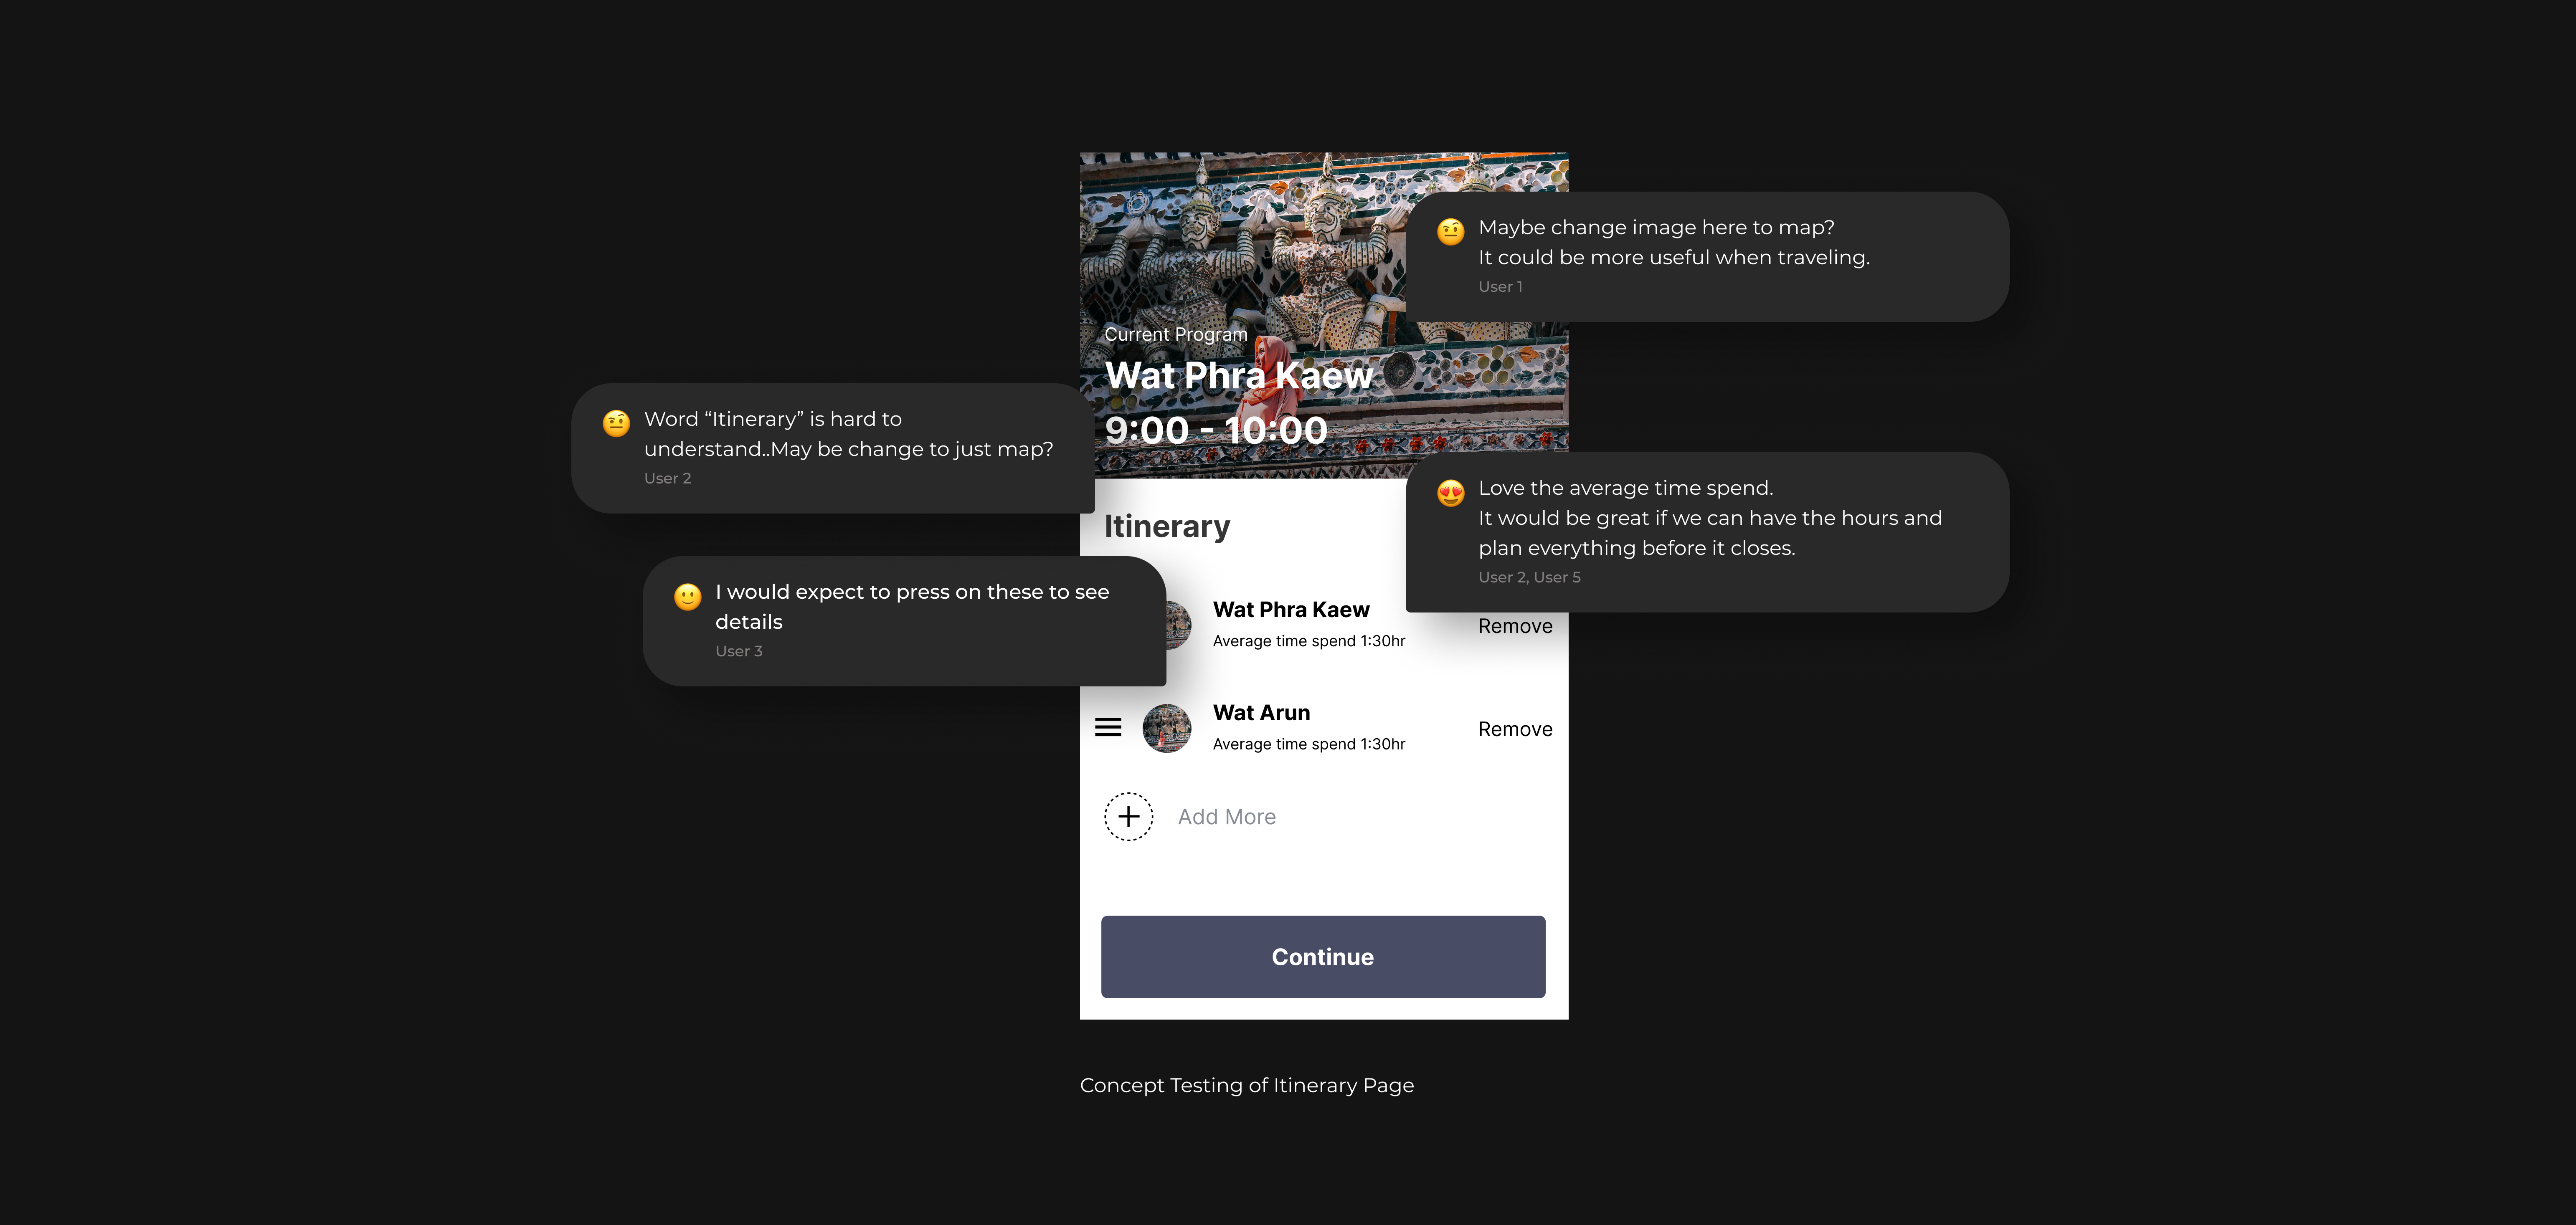Click the dashed plus circle icon
2576x1225 pixels.
point(1128,817)
